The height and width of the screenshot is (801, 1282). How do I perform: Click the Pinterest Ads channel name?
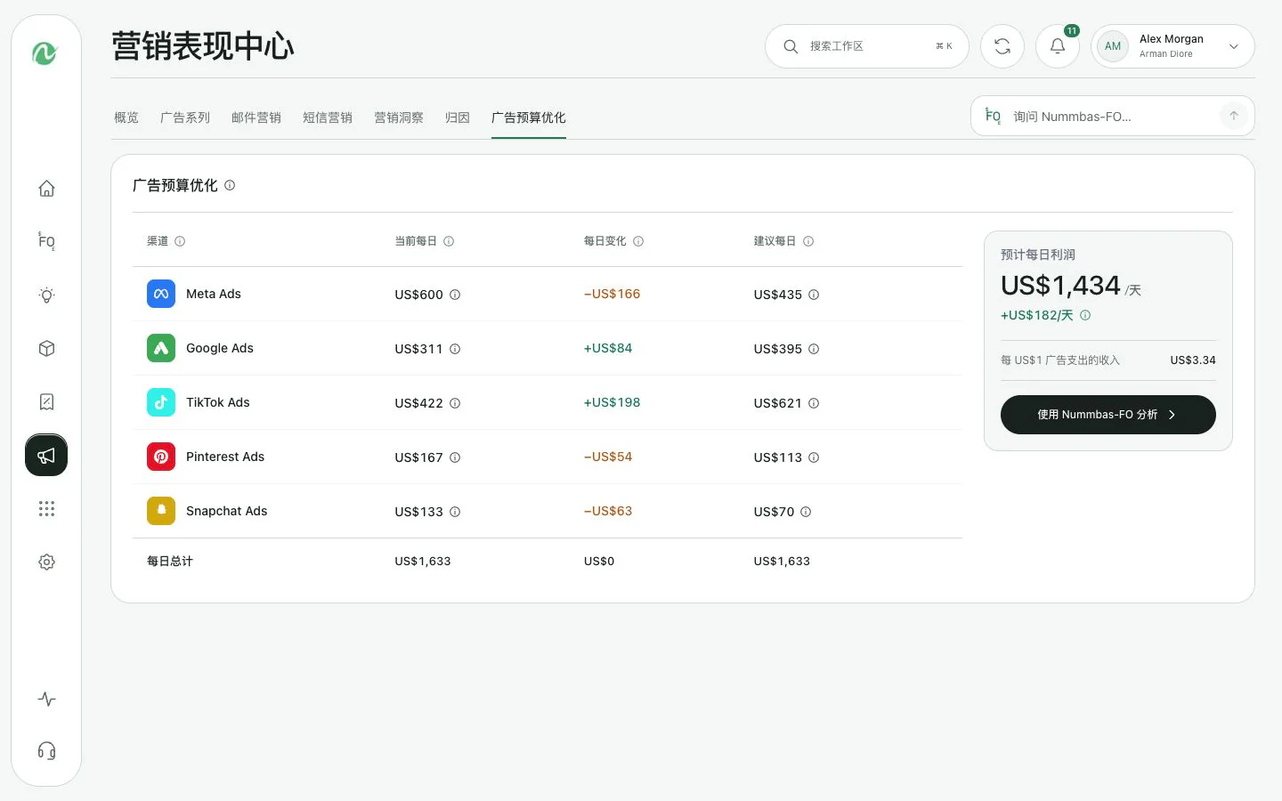(x=225, y=457)
